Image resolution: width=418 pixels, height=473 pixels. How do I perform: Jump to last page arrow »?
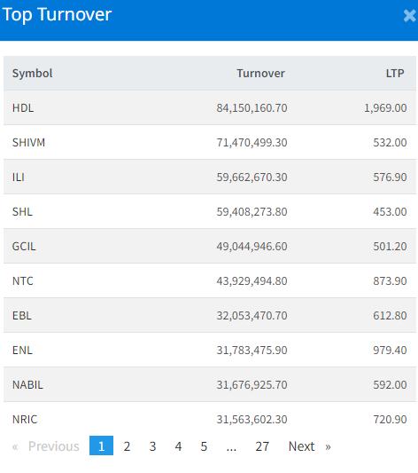click(328, 446)
